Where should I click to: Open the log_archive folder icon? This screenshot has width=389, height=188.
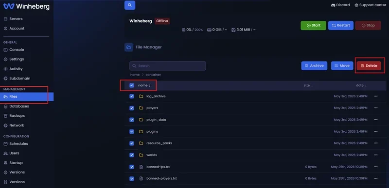coord(141,96)
